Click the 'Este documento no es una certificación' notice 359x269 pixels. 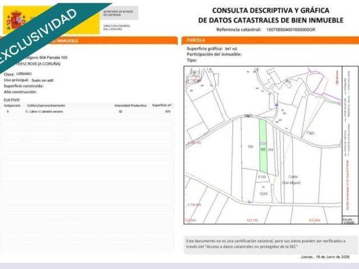click(x=270, y=244)
